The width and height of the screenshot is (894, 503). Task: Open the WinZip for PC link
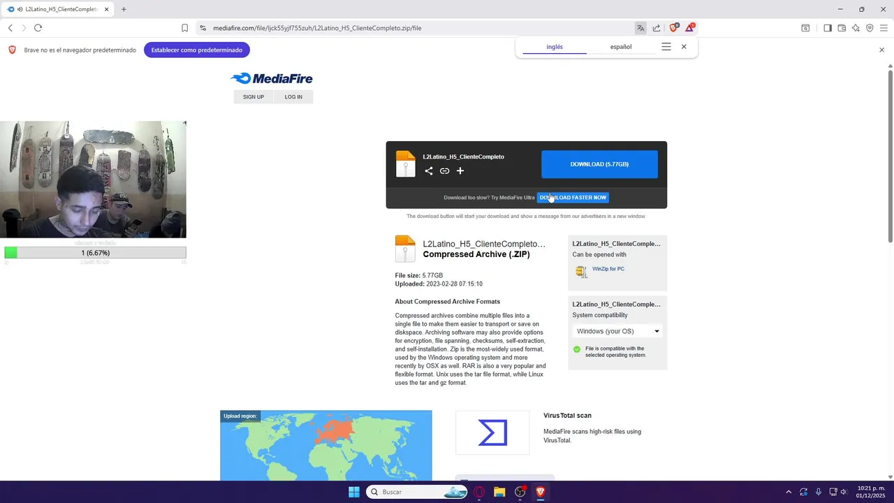pos(608,269)
